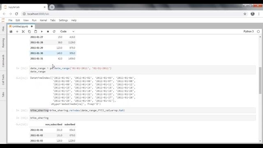The height and width of the screenshot is (148, 263).
Task: Click the 2011-01-29 row label
Action: coord(37,48)
